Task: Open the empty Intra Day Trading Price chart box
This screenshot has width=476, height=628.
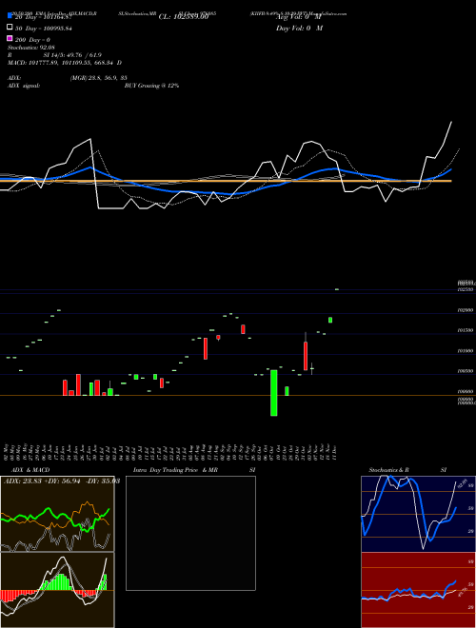Action: click(190, 533)
